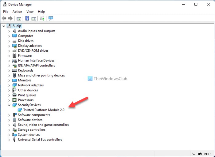The height and width of the screenshot is (157, 215).
Task: Click the Device Manager title bar icon
Action: pyautogui.click(x=5, y=4)
